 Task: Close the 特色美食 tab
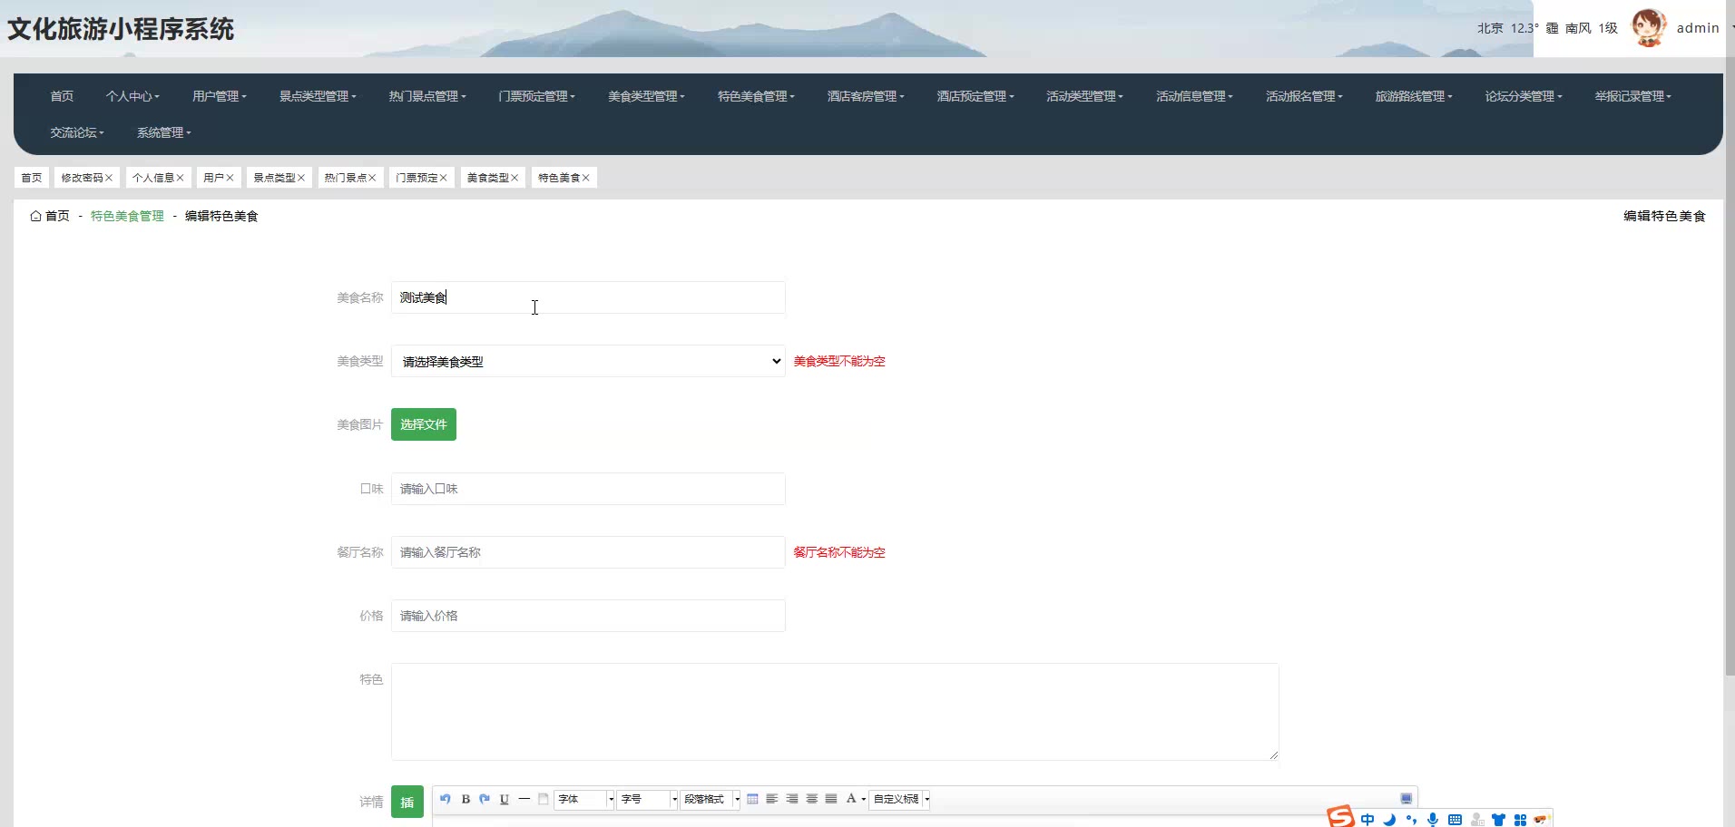click(x=586, y=178)
